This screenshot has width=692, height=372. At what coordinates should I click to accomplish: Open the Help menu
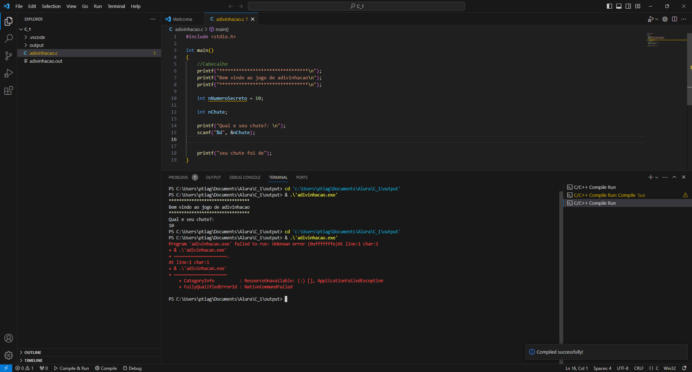point(136,6)
